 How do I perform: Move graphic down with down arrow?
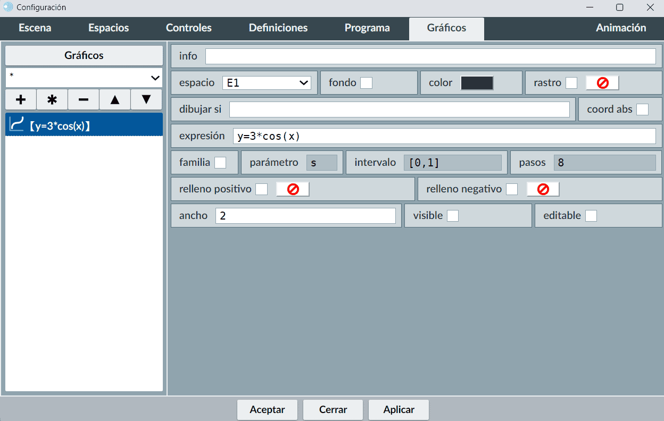point(146,99)
